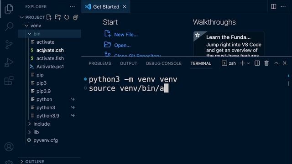Open the Extensions view
The image size is (292, 164).
(x=9, y=81)
